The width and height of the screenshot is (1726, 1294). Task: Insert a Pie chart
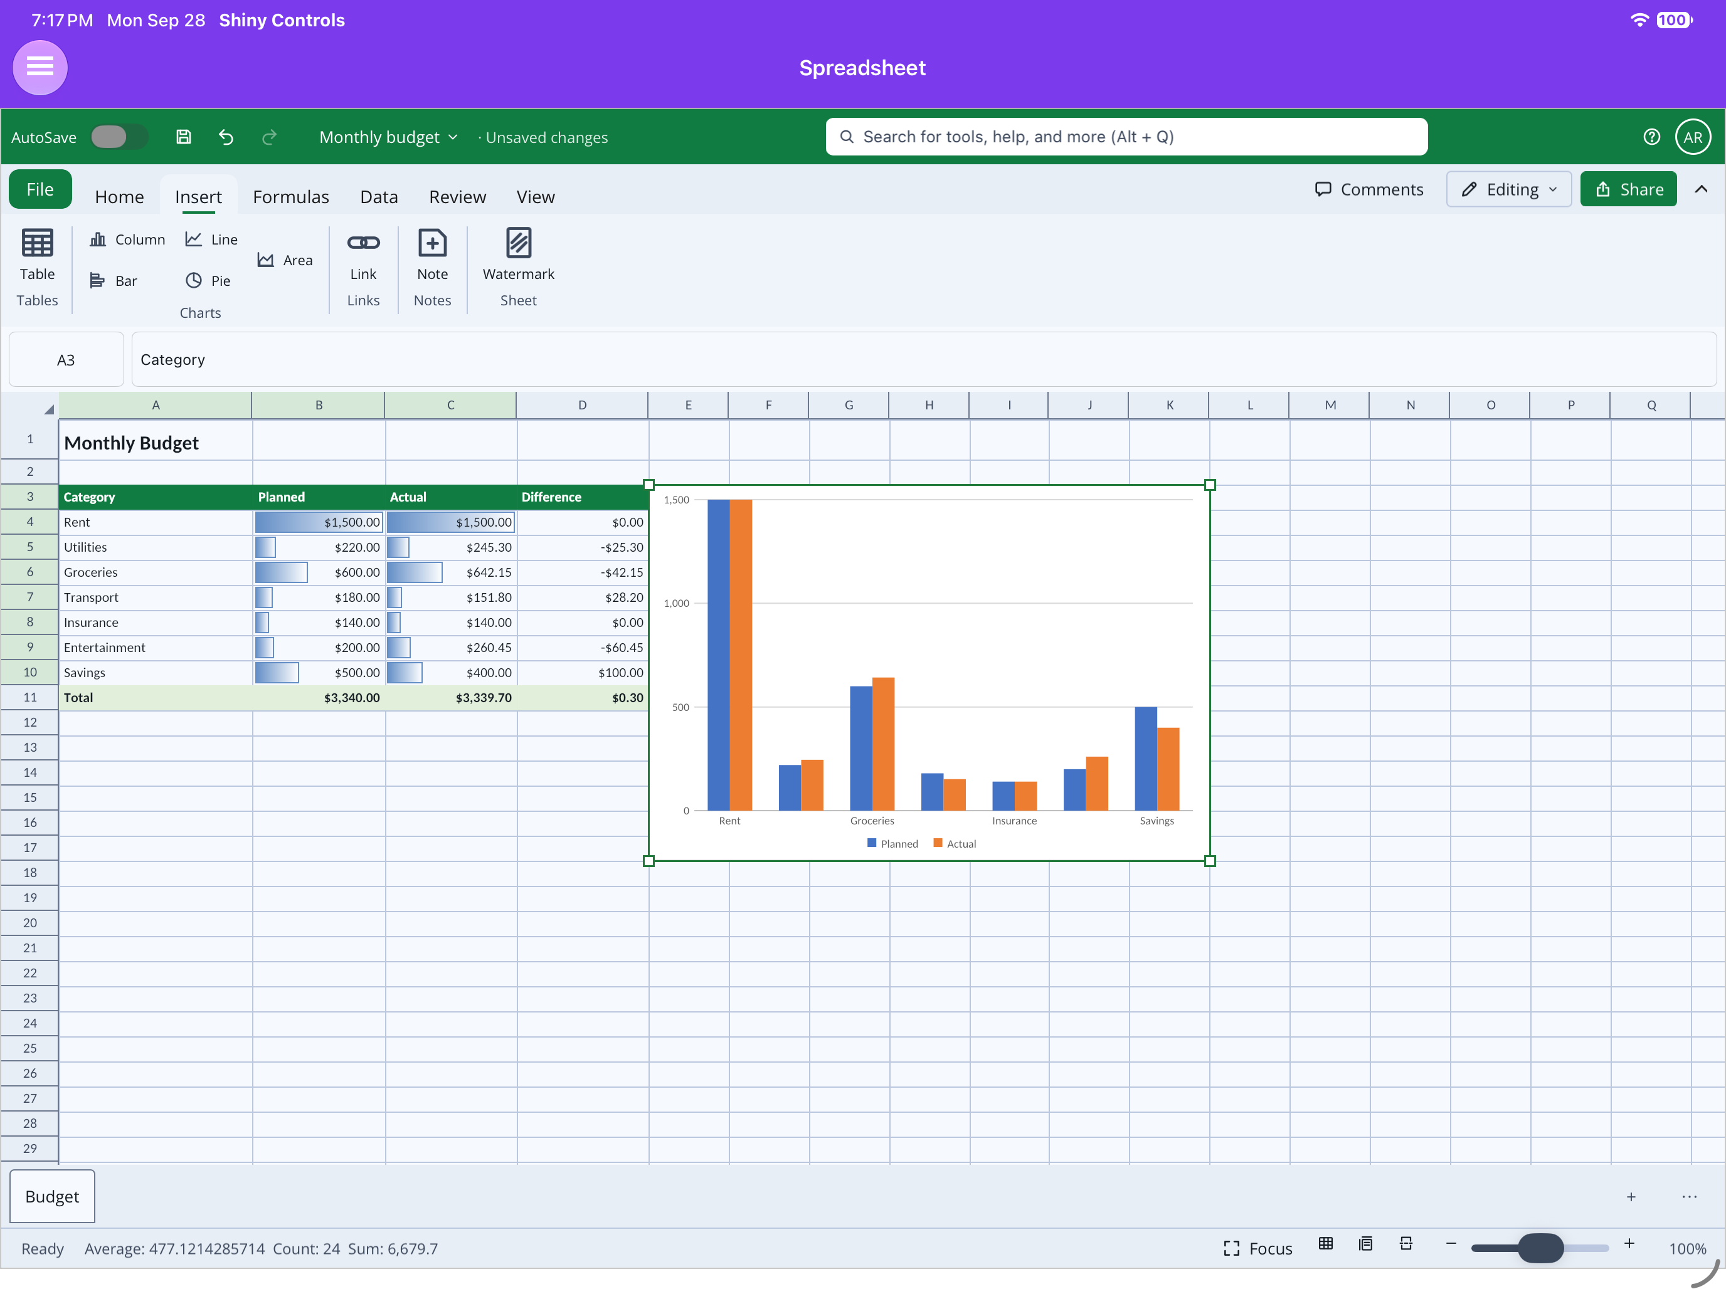[208, 281]
